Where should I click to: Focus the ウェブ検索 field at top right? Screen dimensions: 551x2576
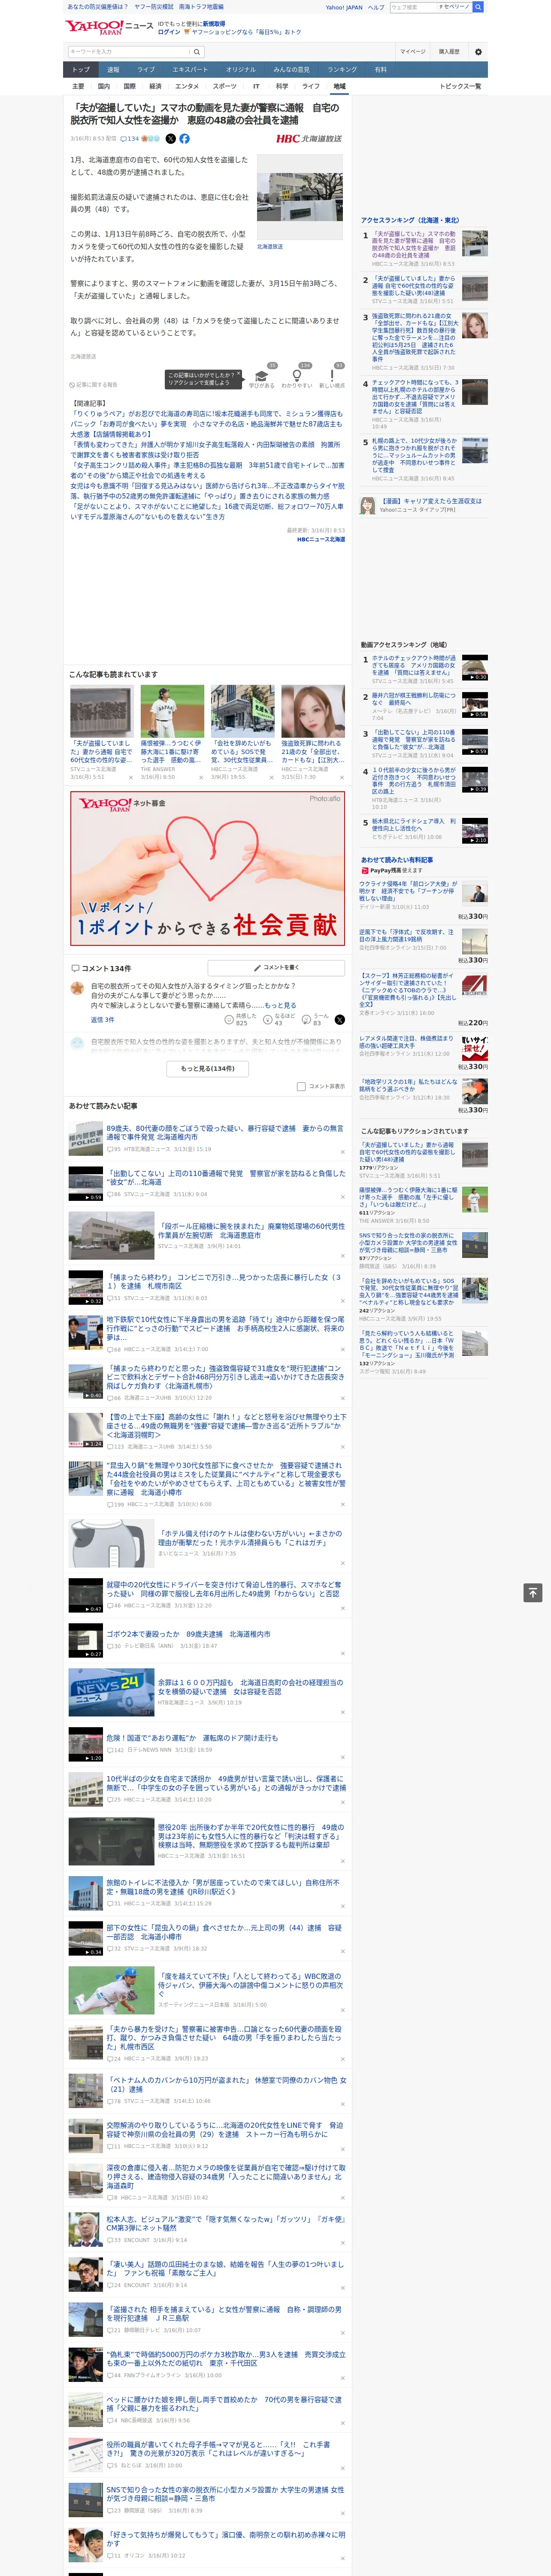click(x=412, y=7)
